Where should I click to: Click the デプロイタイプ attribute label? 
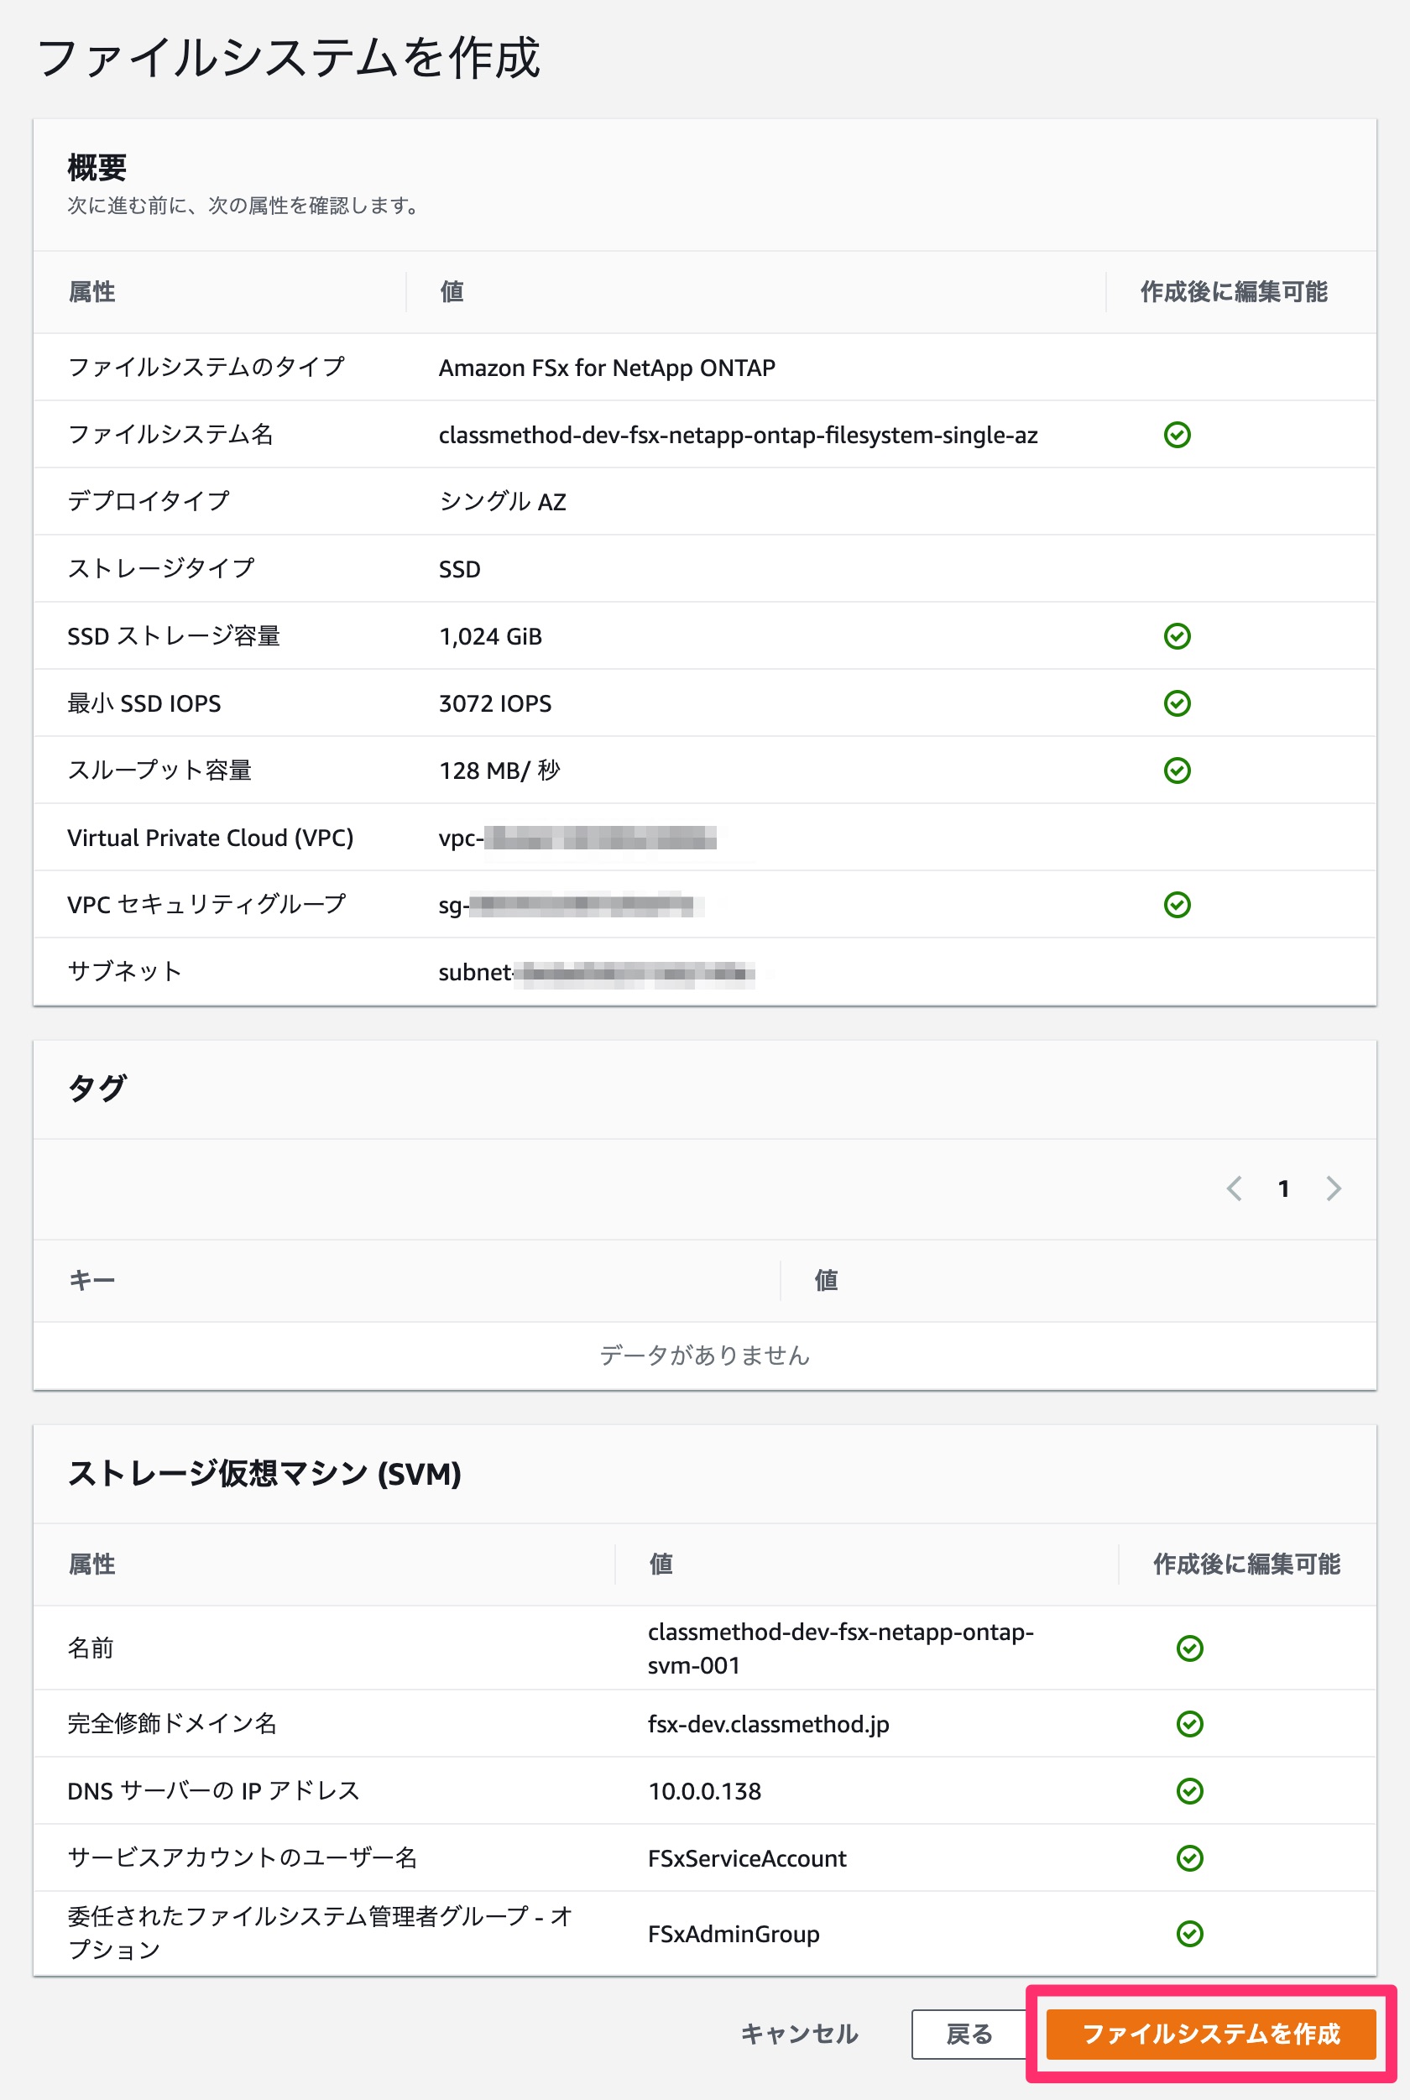coord(149,501)
